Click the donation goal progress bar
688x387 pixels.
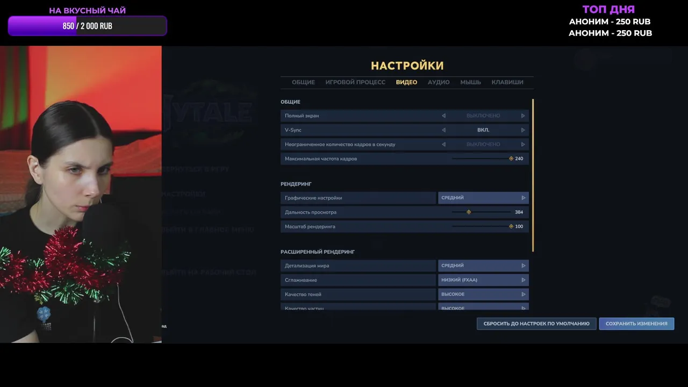[87, 26]
